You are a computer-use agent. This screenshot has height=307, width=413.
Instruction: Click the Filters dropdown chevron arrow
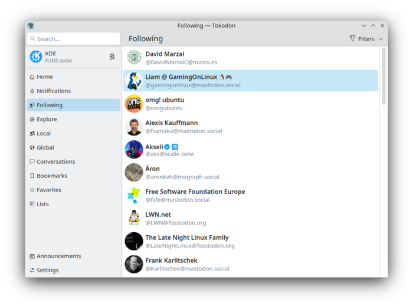(381, 39)
